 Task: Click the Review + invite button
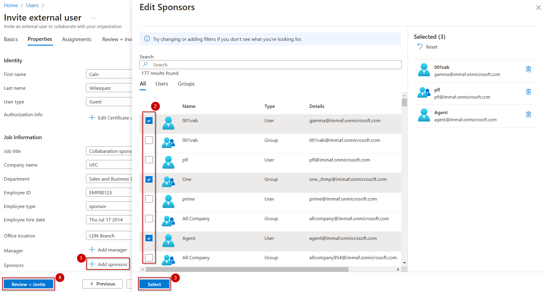[28, 284]
